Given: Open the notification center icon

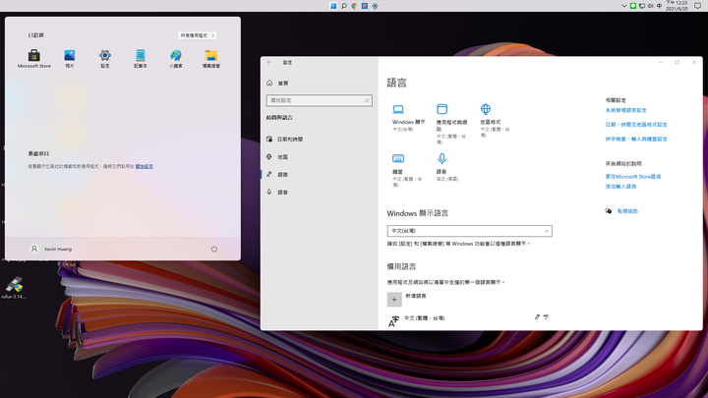Looking at the screenshot, I should [697, 6].
